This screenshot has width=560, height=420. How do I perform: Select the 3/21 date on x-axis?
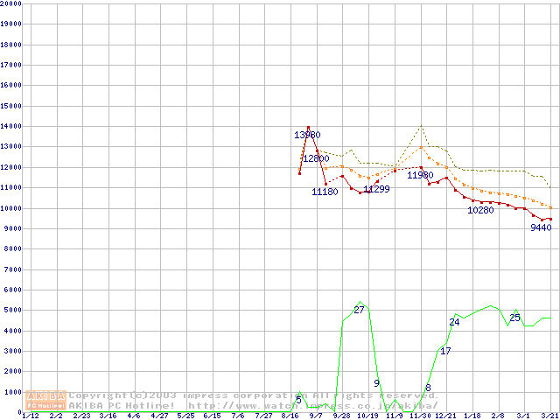[x=549, y=416]
